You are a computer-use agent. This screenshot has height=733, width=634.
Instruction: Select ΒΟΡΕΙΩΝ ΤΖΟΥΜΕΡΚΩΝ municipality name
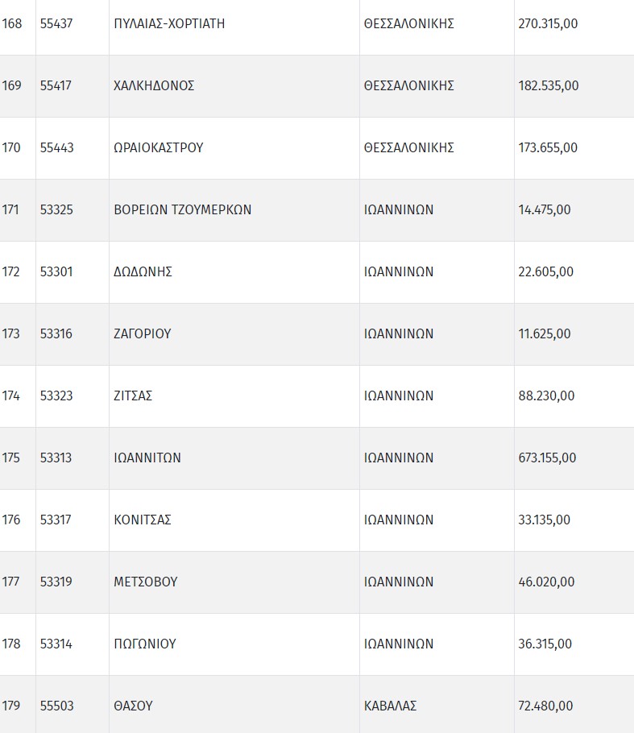click(x=183, y=209)
